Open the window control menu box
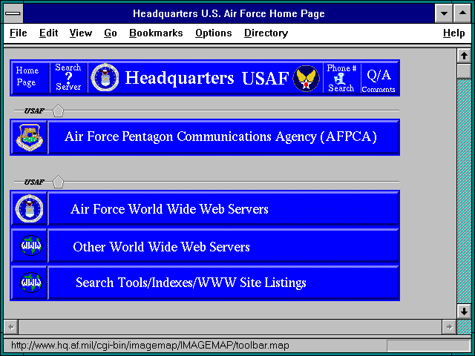 pos(13,13)
